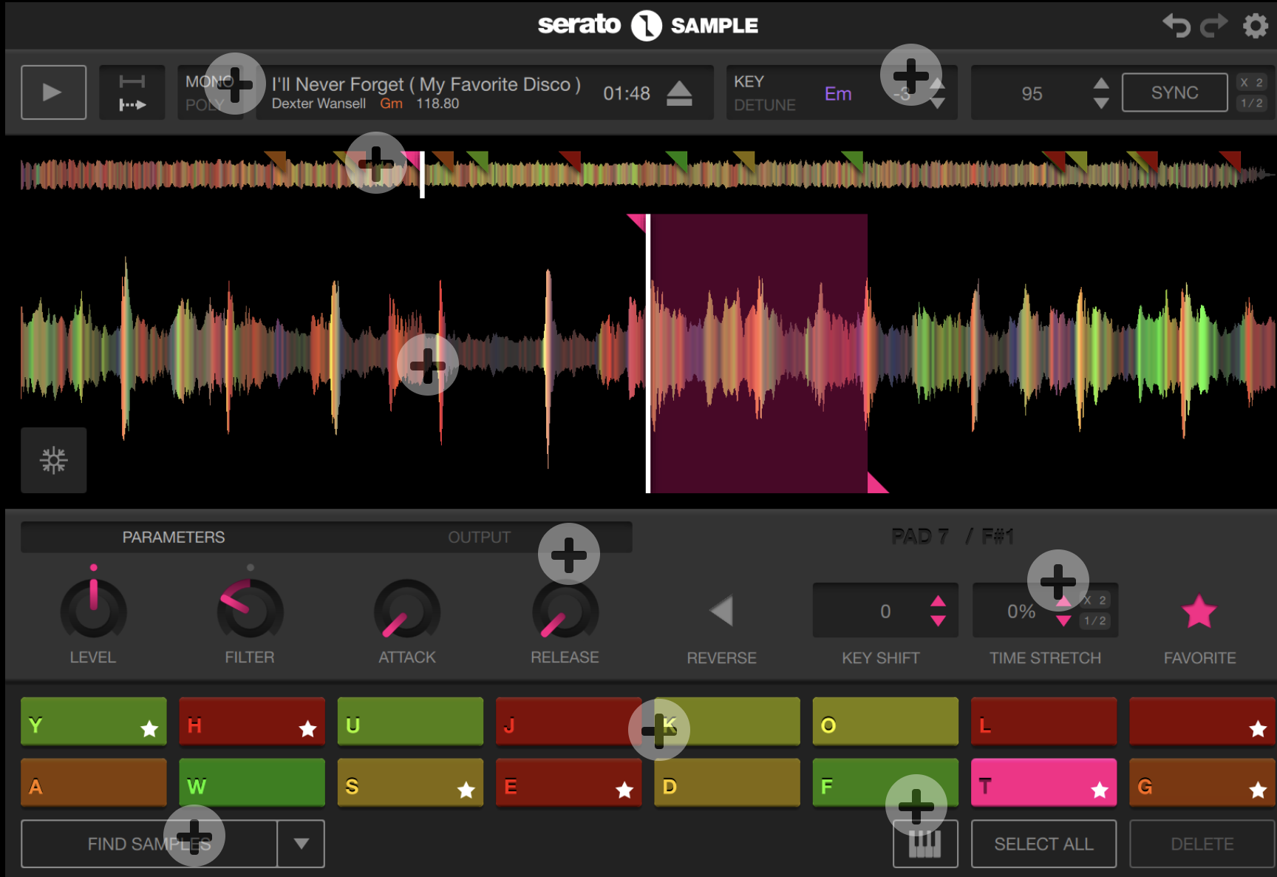Undo the last action
The image size is (1277, 877).
click(x=1176, y=26)
